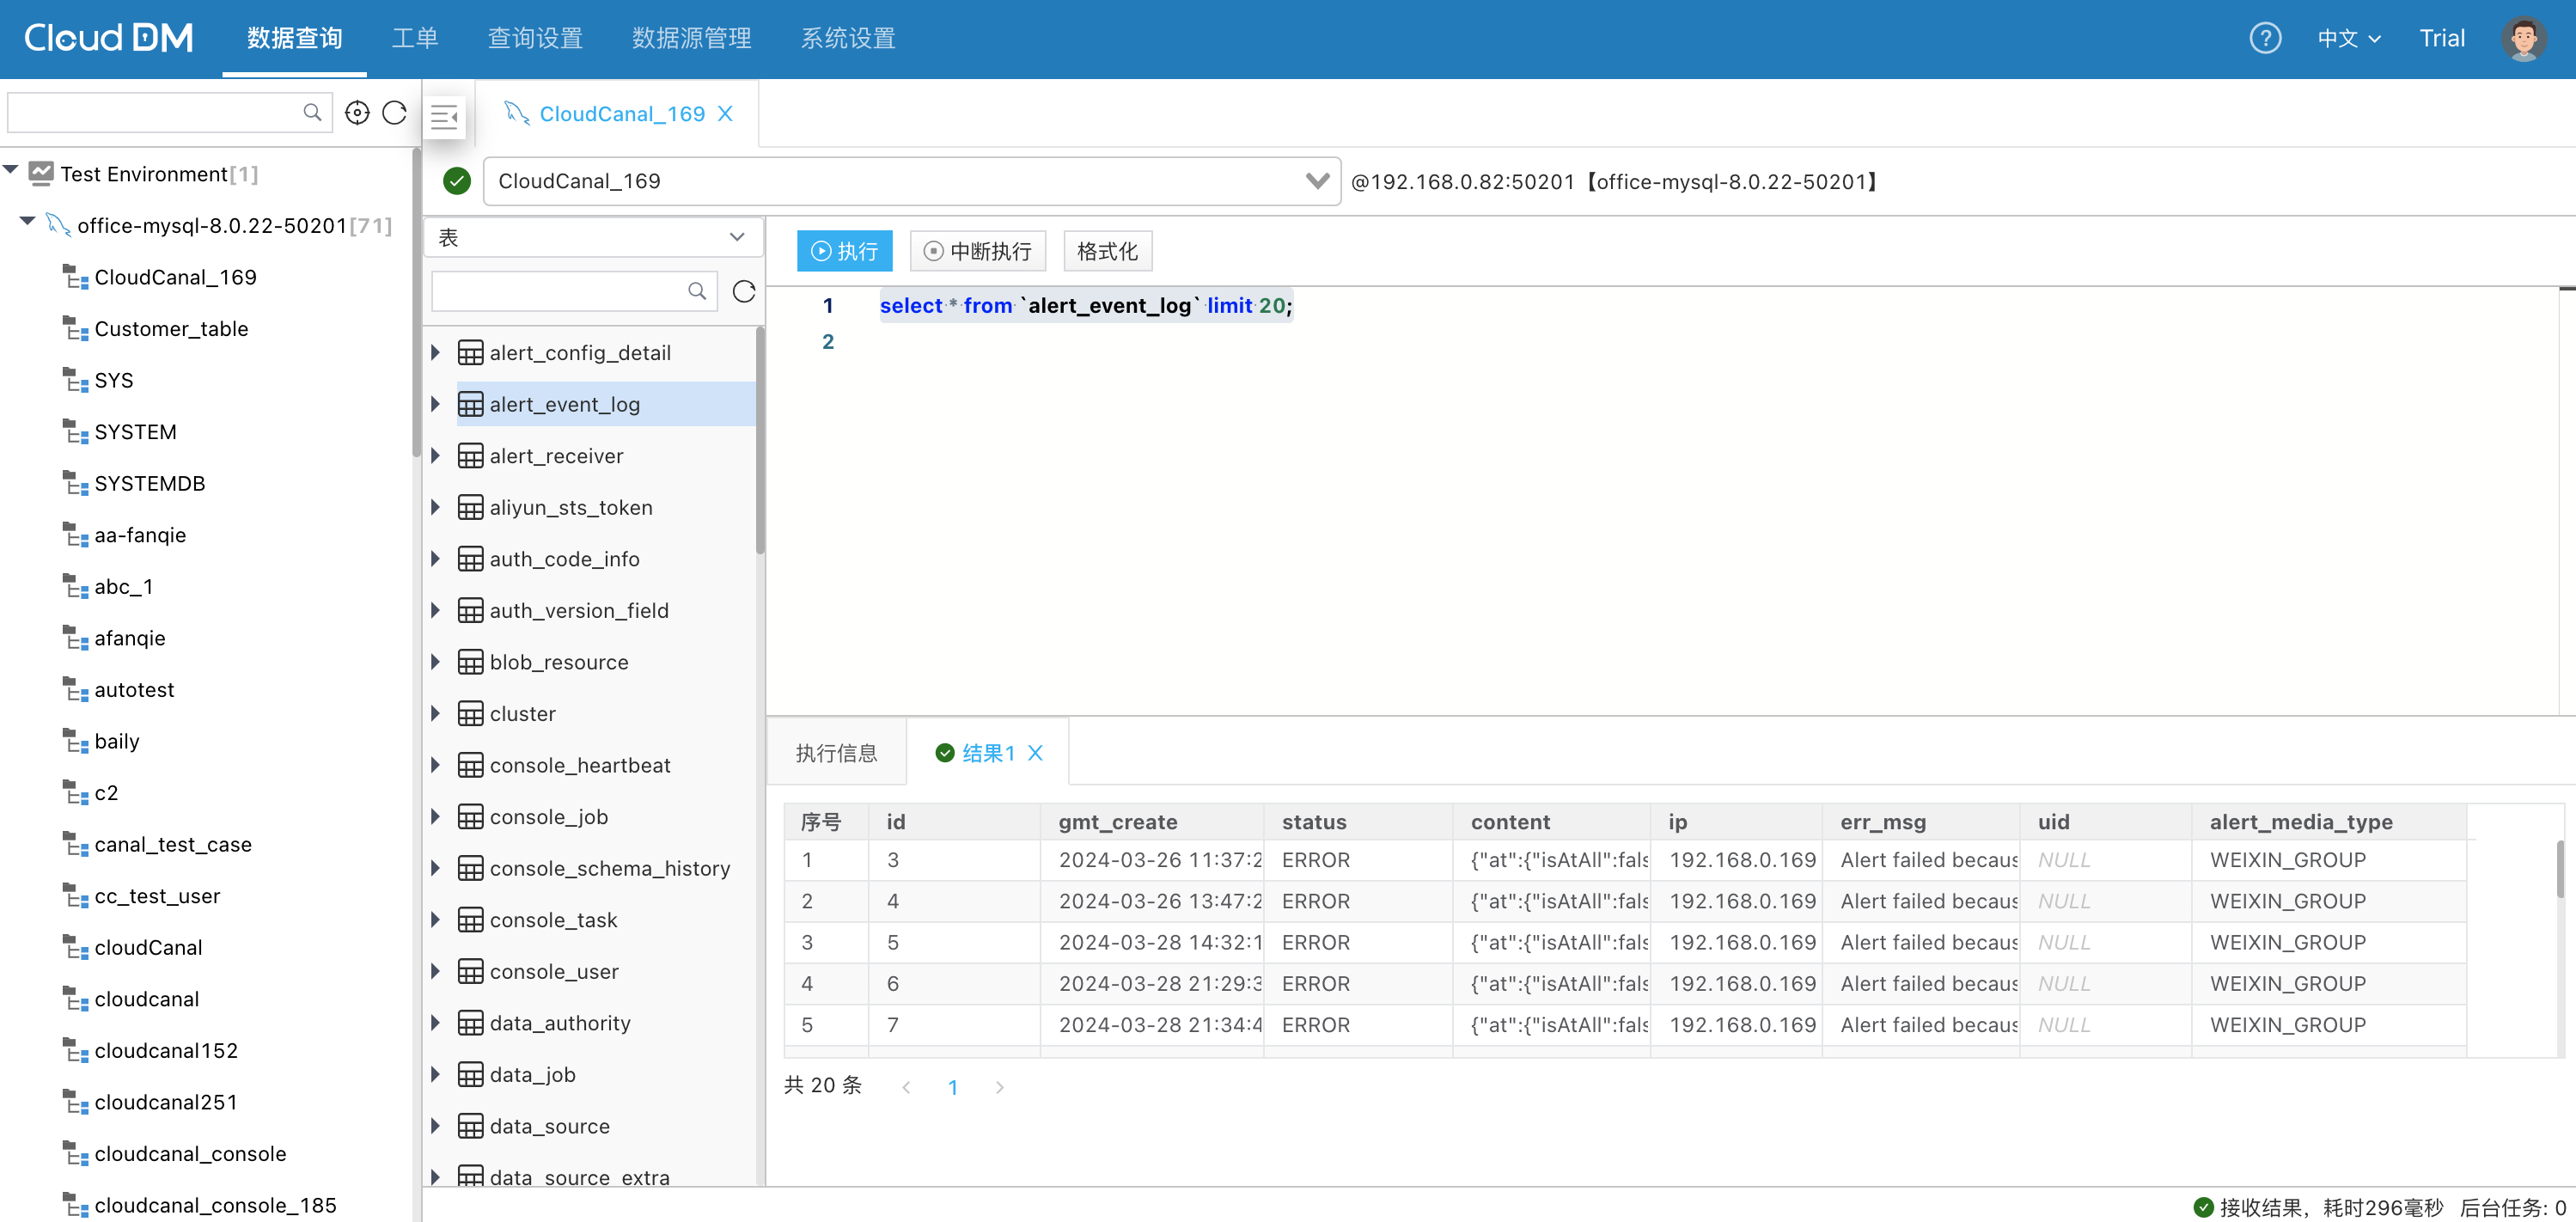Screen dimensions: 2576x1222
Task: Expand the alert_receiver table entry
Action: coord(440,455)
